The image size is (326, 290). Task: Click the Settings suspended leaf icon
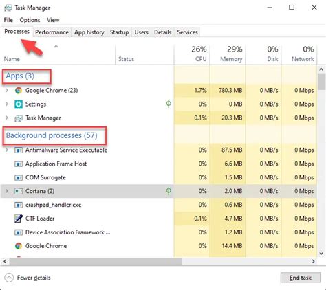(169, 104)
